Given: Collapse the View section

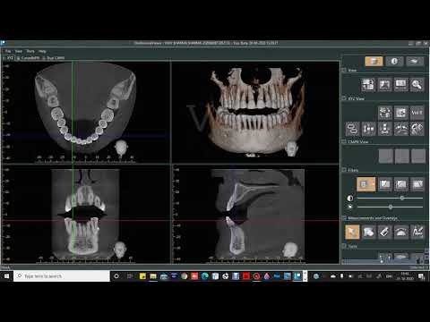Looking at the screenshot, I should tap(344, 70).
